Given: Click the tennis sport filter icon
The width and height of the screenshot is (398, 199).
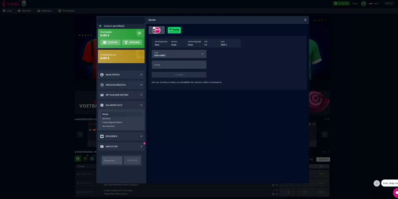Looking at the screenshot, I should [85, 159].
